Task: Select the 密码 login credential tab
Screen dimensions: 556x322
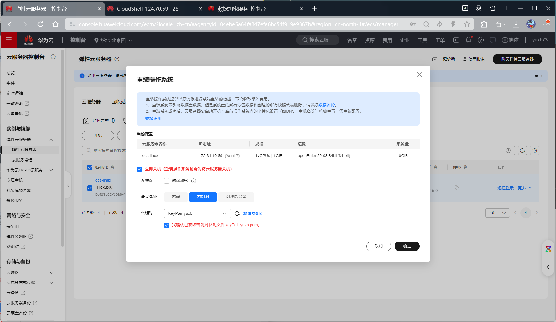Action: tap(176, 197)
